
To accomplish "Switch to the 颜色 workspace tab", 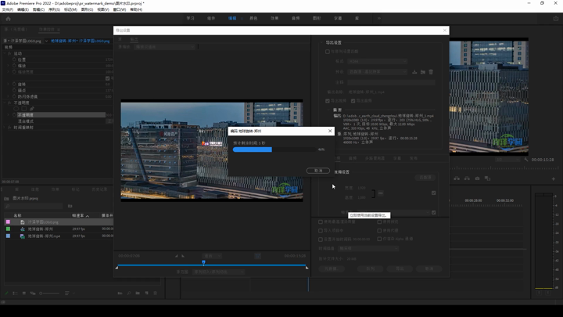I will [x=253, y=18].
